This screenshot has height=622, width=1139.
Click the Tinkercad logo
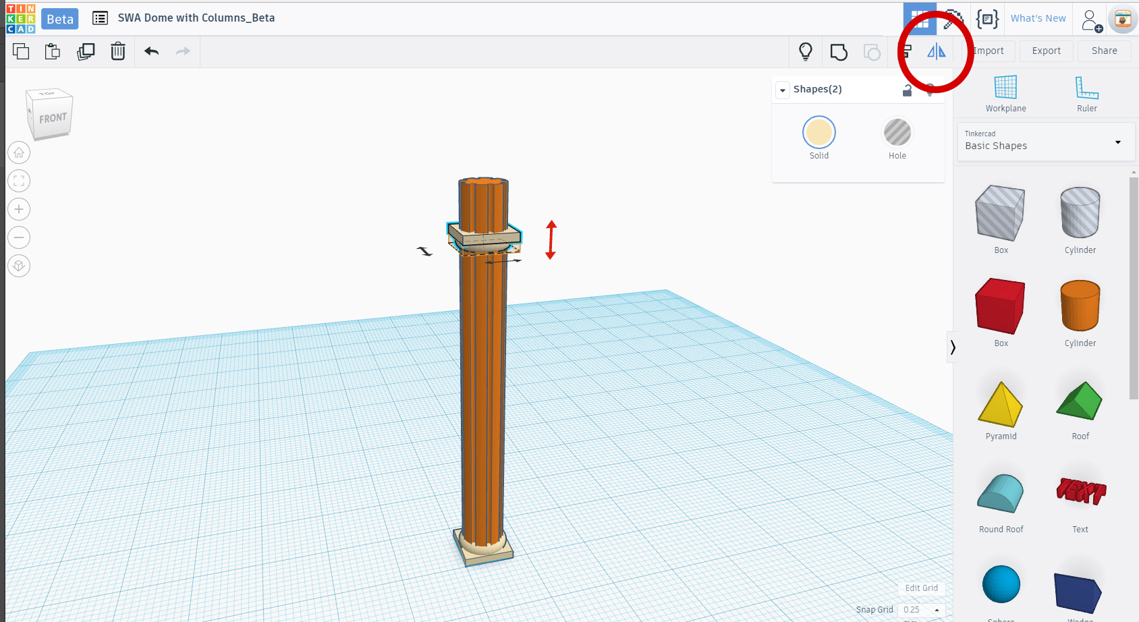coord(20,18)
